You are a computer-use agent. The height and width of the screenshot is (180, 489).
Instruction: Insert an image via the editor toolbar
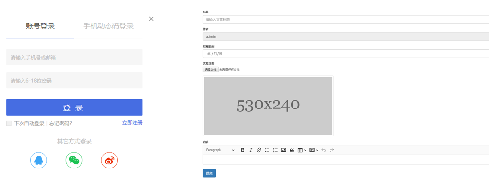coord(283,150)
